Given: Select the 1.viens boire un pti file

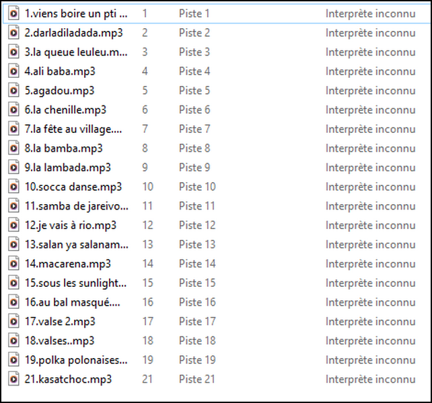Looking at the screenshot, I should pyautogui.click(x=75, y=13).
